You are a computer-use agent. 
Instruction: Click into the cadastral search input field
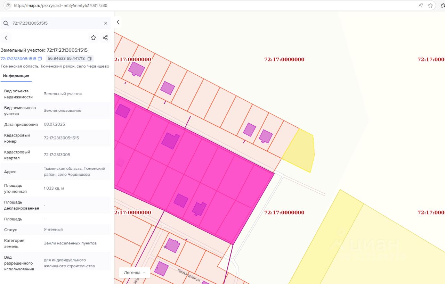pyautogui.click(x=56, y=23)
